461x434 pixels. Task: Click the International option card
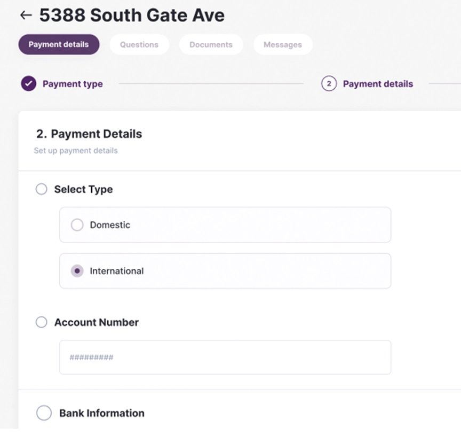[x=225, y=271]
